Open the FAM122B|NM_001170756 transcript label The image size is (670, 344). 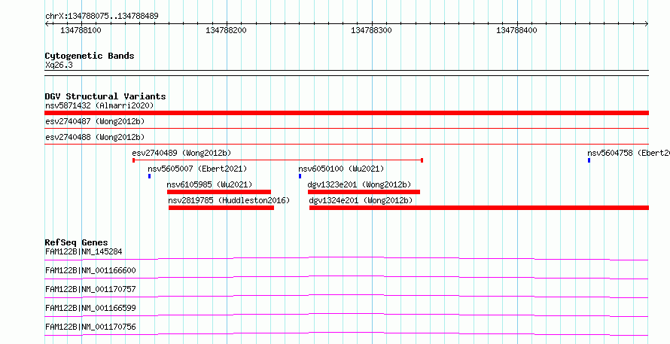pos(90,327)
